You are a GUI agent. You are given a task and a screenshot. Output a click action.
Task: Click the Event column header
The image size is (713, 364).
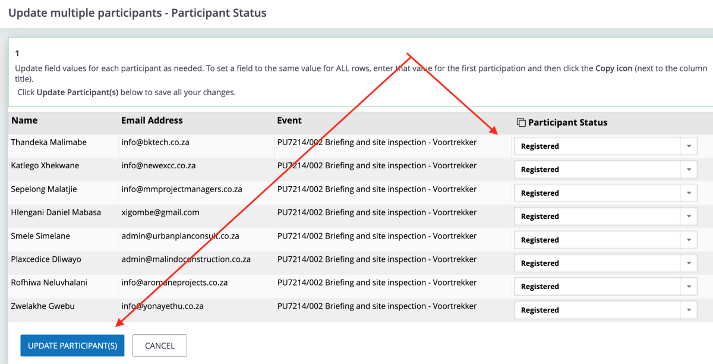pyautogui.click(x=289, y=121)
